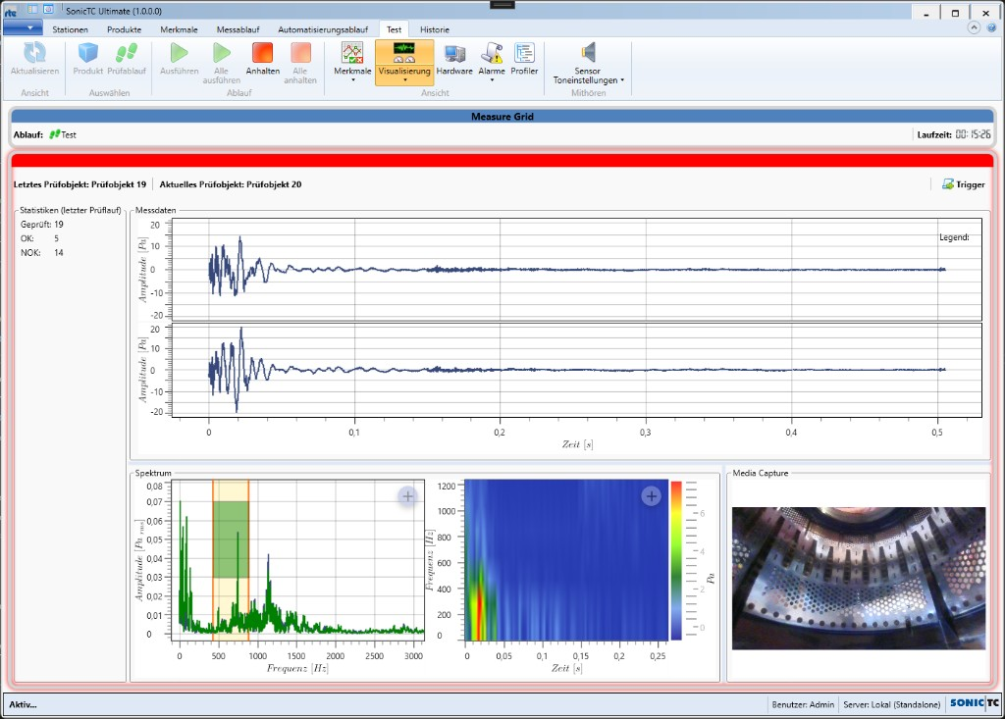Click the lower amplitude waveform chart
This screenshot has height=719, width=1005.
577,370
